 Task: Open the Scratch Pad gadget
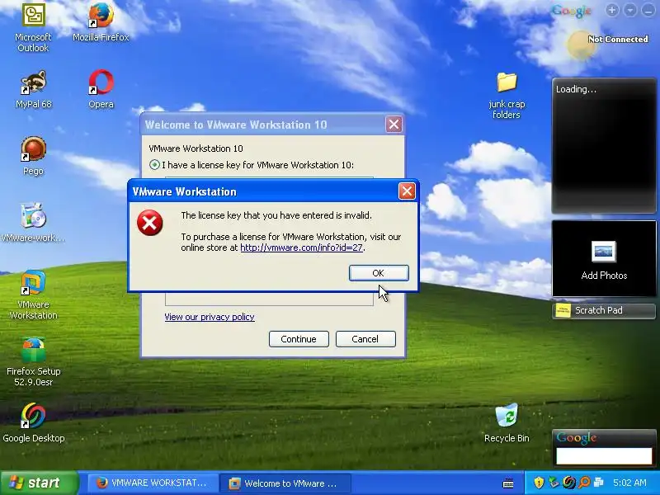[x=604, y=311]
